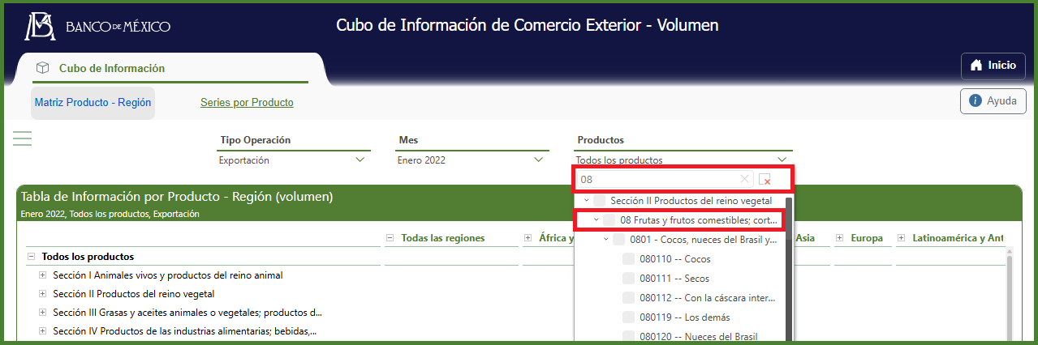The height and width of the screenshot is (345, 1038).
Task: Click the 080110 -- Cocos label
Action: (675, 259)
